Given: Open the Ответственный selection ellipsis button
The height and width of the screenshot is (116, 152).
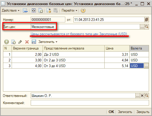Looking at the screenshot, I should 138,96.
